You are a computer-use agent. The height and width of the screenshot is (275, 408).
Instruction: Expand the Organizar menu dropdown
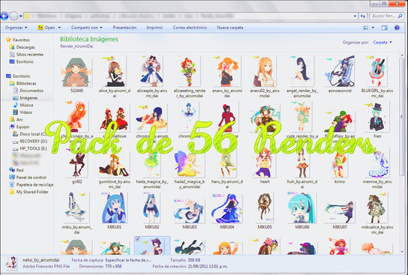(16, 28)
